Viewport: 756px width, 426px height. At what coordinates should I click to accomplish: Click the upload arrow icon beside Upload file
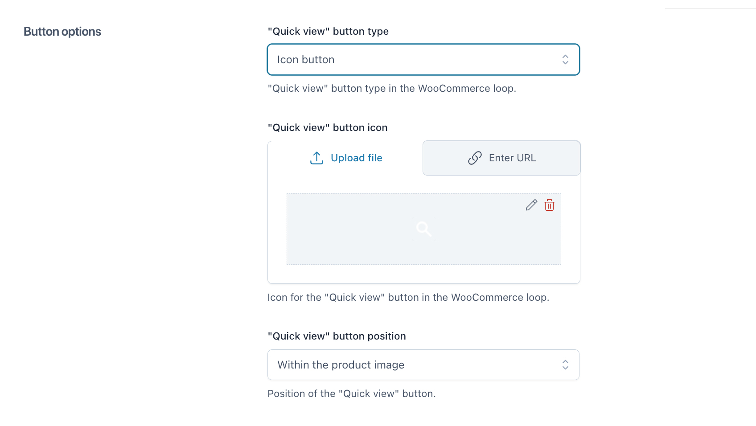click(316, 158)
